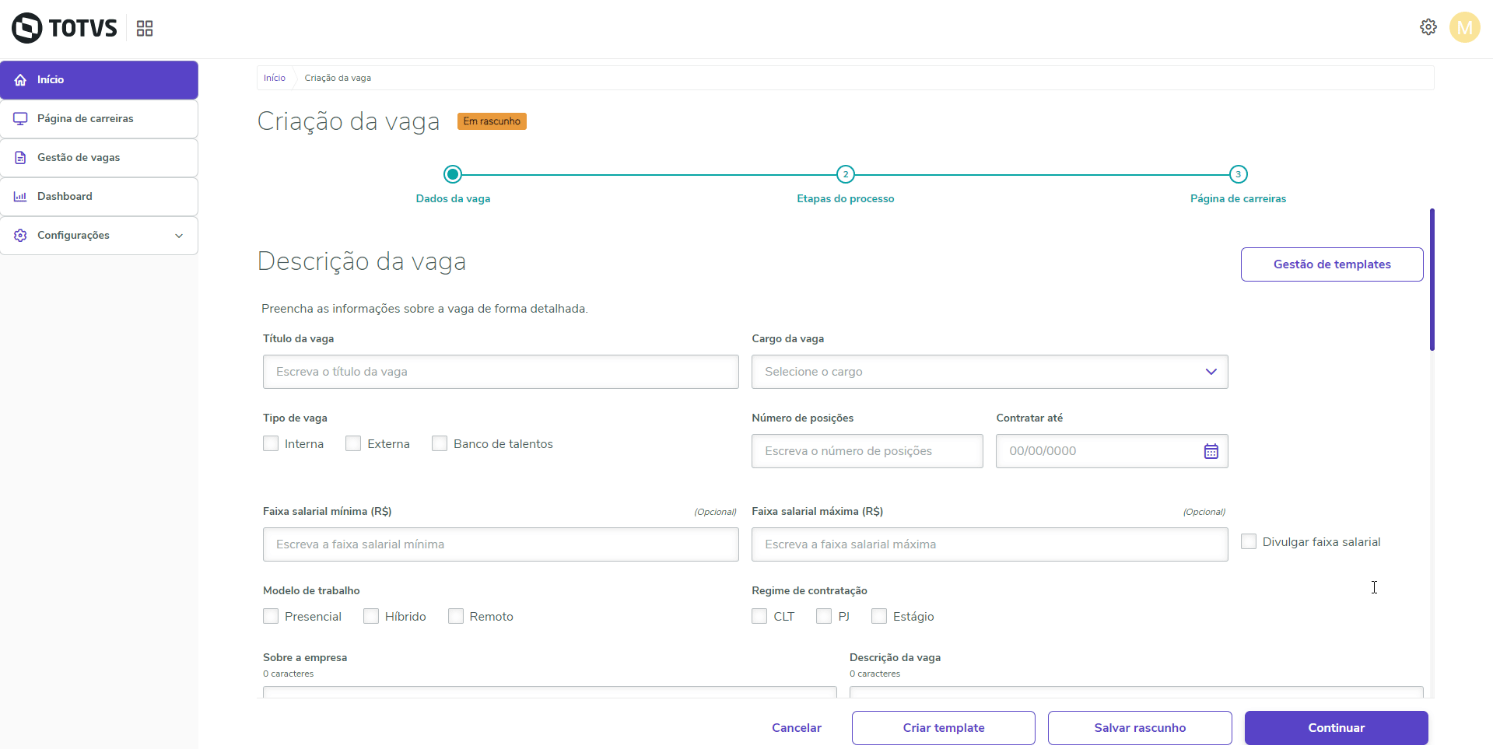Viewport: 1493px width, 749px height.
Task: Open the apps grid menu icon
Action: click(x=145, y=29)
